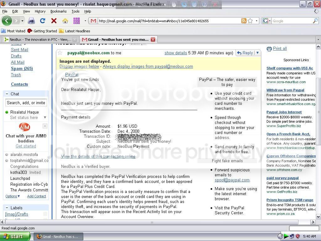This screenshot has height=241, width=321.
Task: Click the chat Search, add, or invite field
Action: 26,103
